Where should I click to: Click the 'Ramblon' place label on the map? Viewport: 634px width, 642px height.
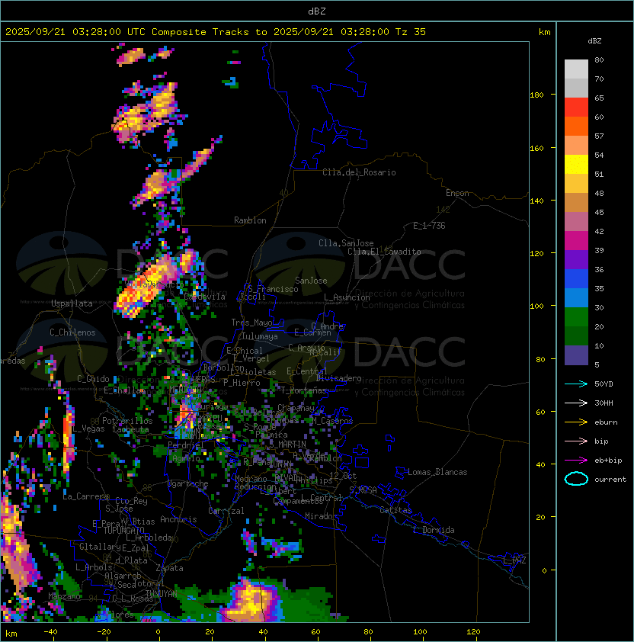click(x=250, y=220)
